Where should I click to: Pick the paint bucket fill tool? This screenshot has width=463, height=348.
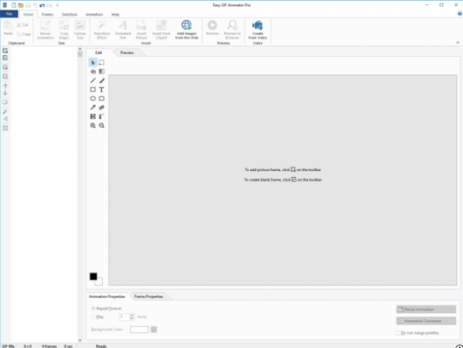tap(93, 71)
